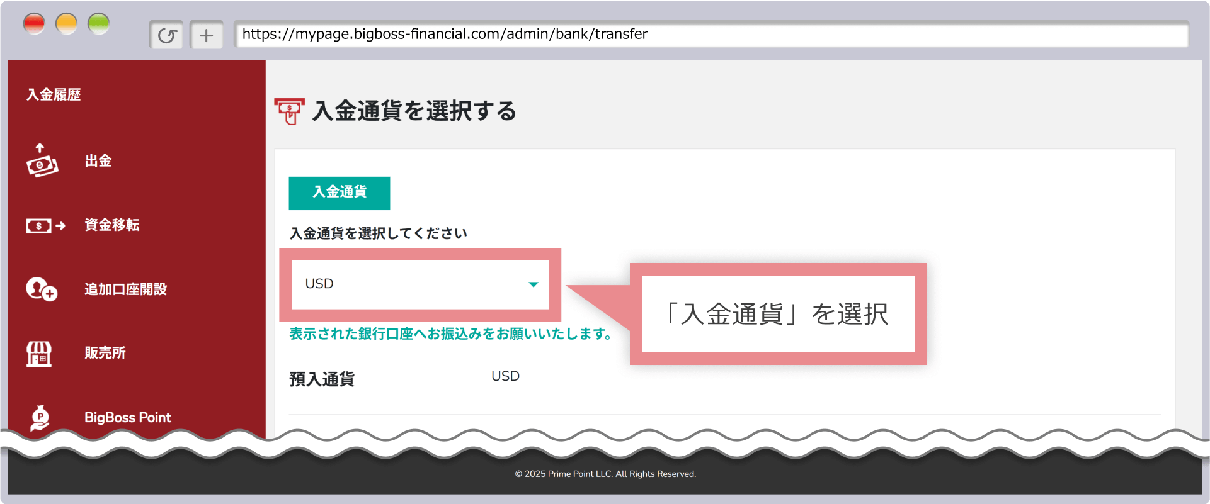Click the withdrawal cash icon beside 出金

click(42, 161)
